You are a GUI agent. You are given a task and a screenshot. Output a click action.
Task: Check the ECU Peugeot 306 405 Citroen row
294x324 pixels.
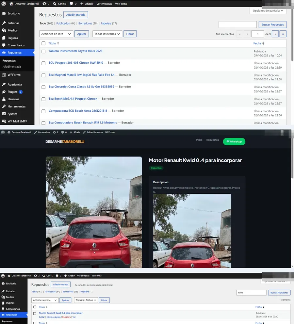click(x=43, y=63)
